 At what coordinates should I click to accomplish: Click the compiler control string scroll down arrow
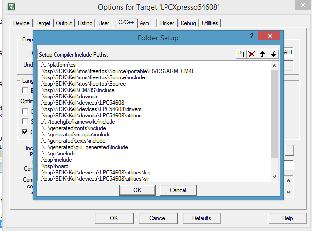(x=288, y=192)
